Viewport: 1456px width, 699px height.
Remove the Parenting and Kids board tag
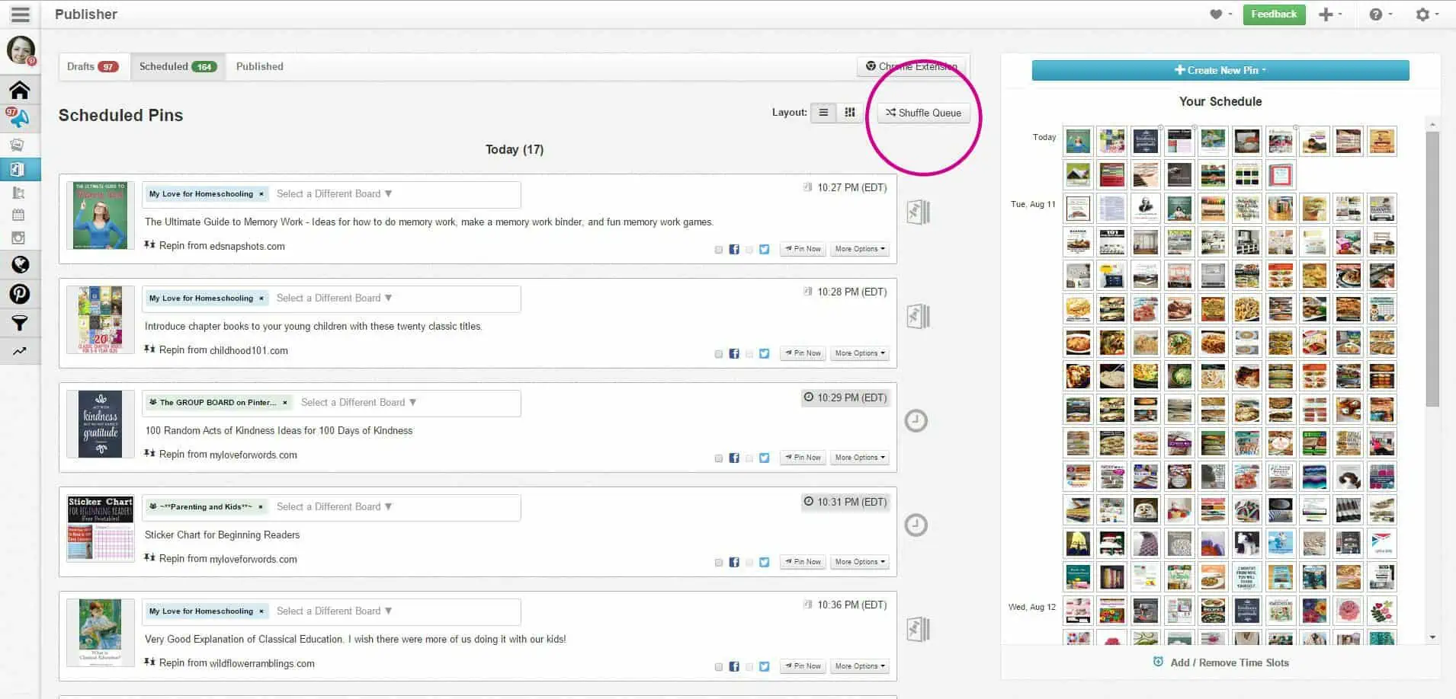pyautogui.click(x=261, y=507)
